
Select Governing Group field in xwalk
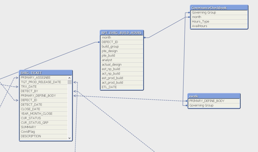(214, 105)
